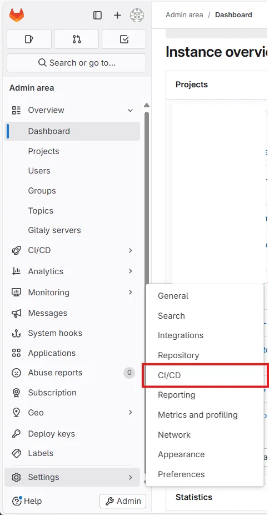Open the Help link

(x=27, y=501)
